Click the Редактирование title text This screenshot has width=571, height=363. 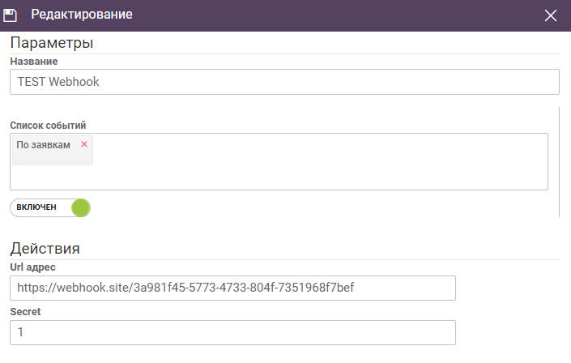pyautogui.click(x=82, y=15)
